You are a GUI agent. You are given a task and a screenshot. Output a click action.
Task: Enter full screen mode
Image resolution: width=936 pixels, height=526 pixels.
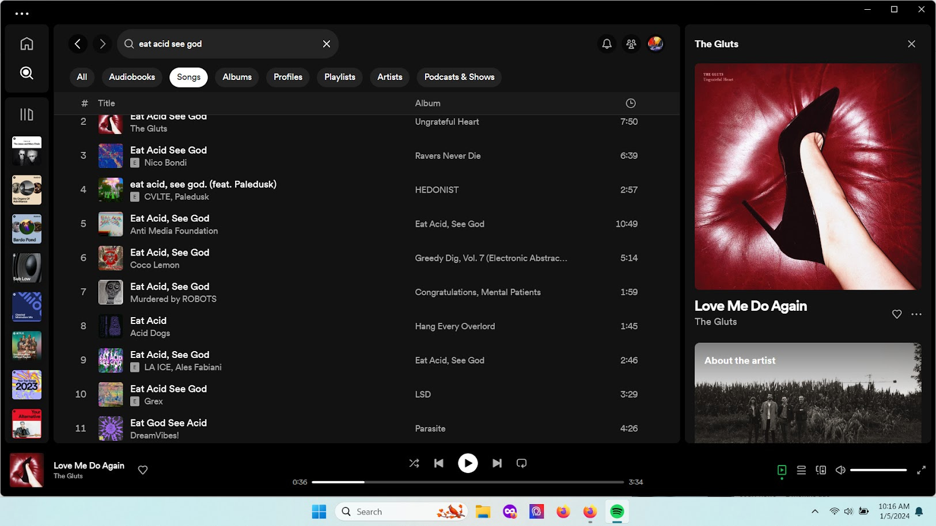click(x=921, y=470)
